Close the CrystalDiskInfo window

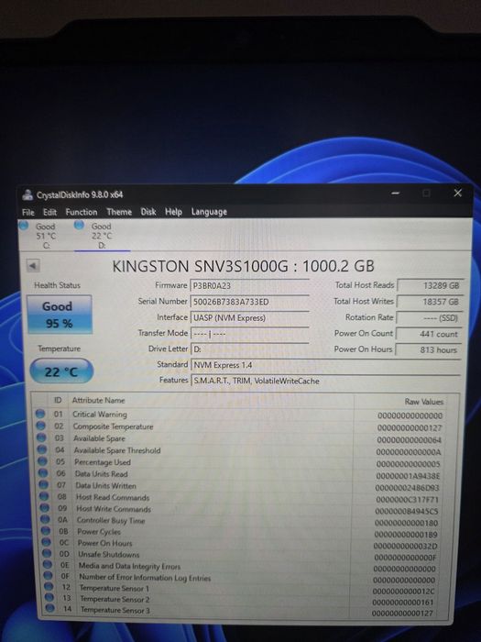coord(458,193)
